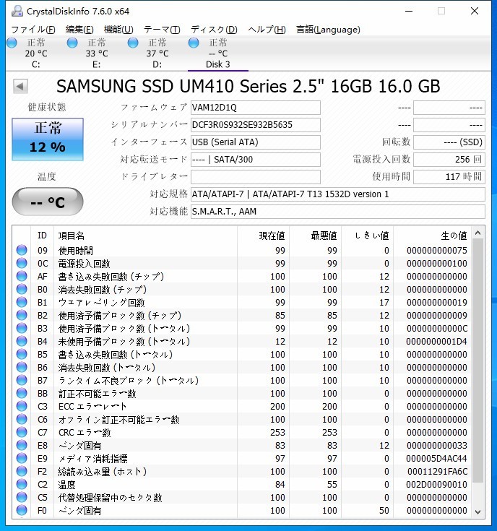Click status orb of row AF 書き込み失敗回数
497x531 pixels.
click(x=22, y=276)
